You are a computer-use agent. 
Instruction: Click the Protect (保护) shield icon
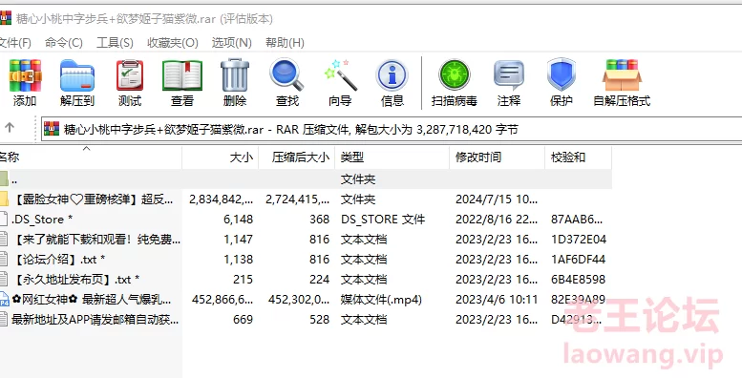562,74
